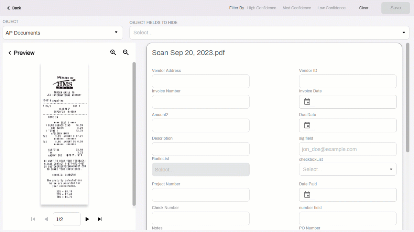Collapse the Preview panel chevron
The width and height of the screenshot is (414, 232).
[10, 53]
